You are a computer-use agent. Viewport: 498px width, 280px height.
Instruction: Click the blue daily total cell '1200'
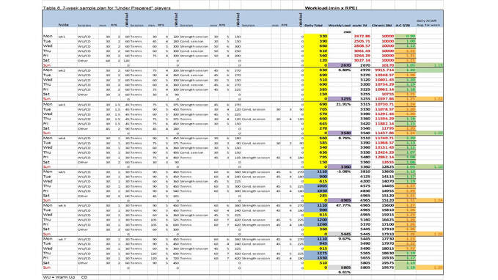click(315, 220)
